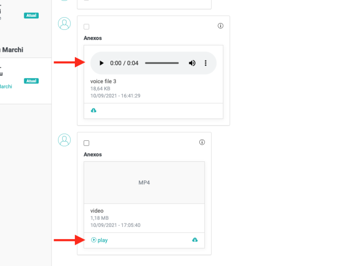
Task: Click the audio progress seek bar
Action: (162, 63)
